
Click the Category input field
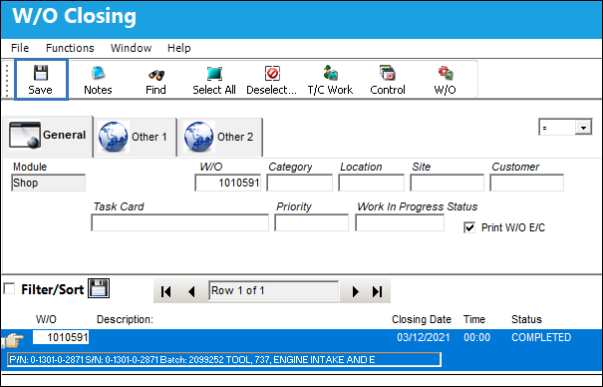(x=300, y=183)
